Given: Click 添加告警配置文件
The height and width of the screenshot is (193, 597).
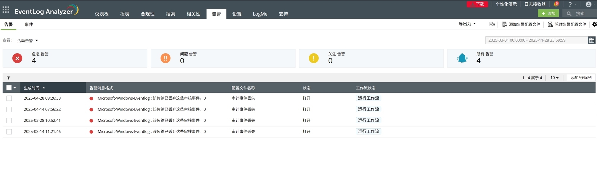Looking at the screenshot, I should click(521, 24).
